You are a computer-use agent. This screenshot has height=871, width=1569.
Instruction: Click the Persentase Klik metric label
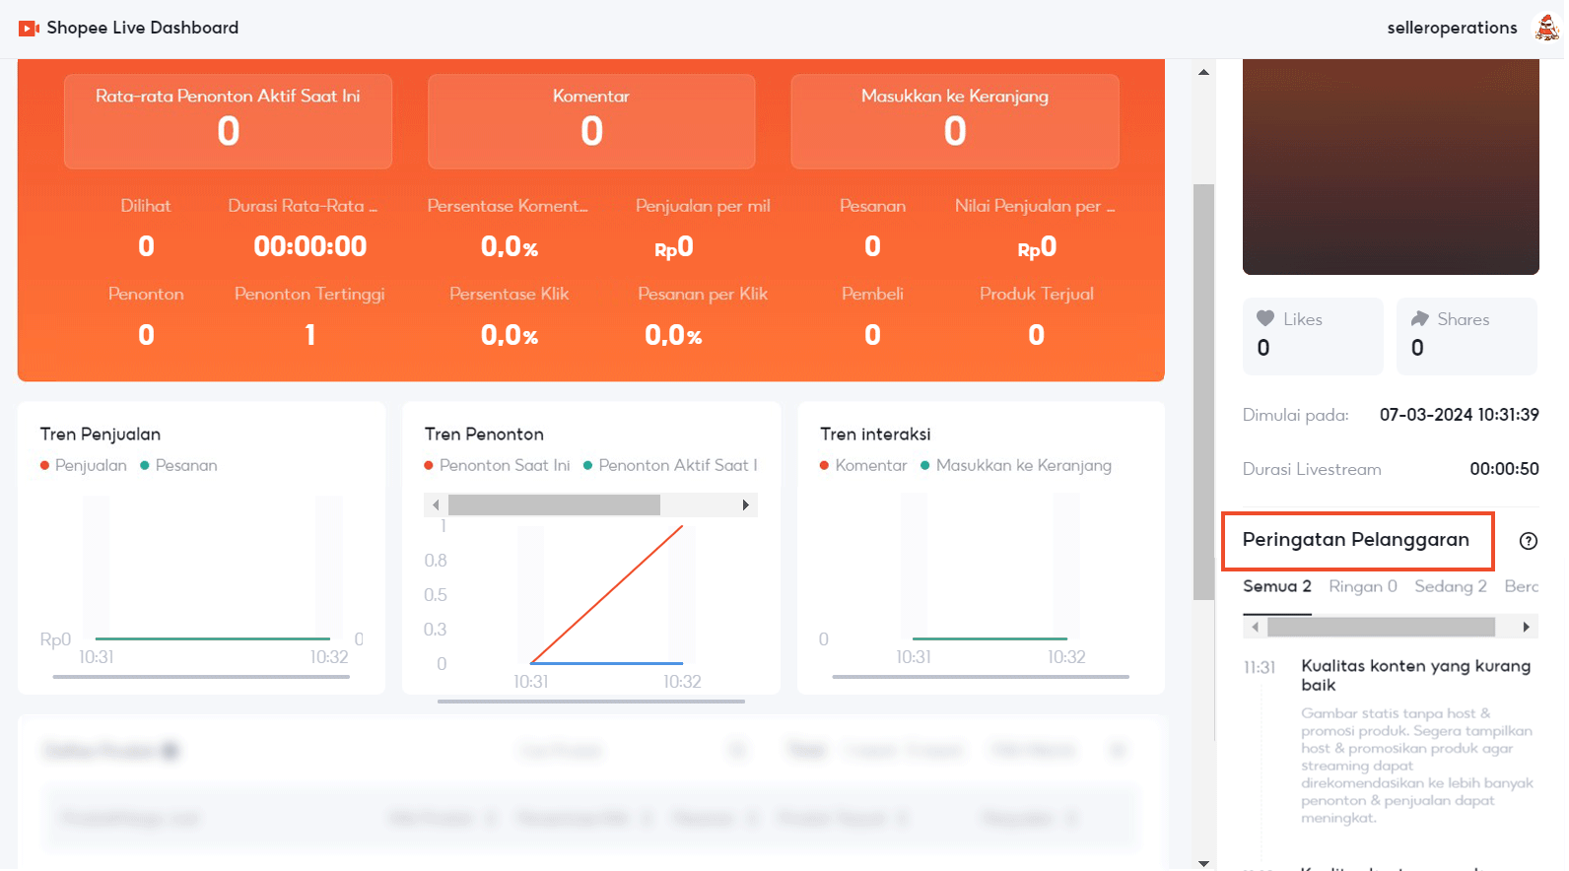[510, 294]
